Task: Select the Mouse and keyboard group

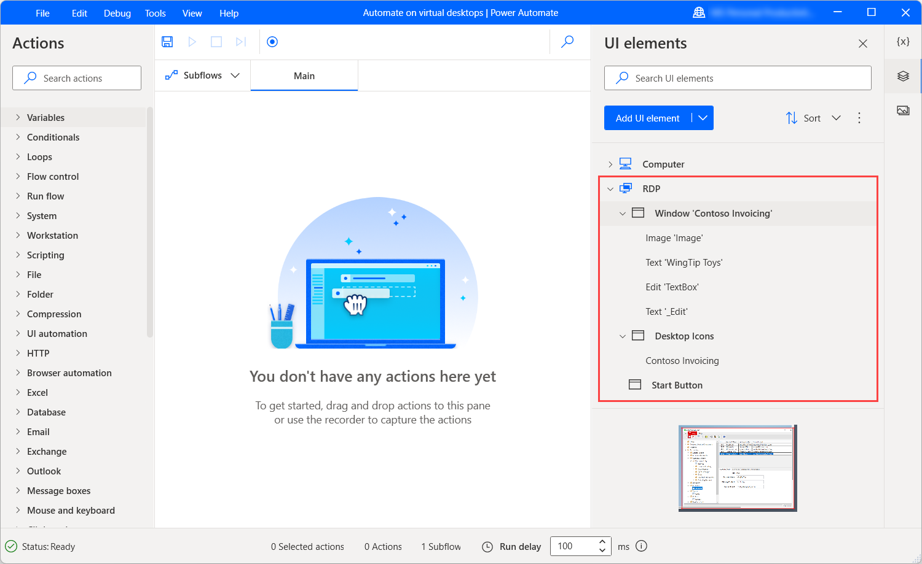Action: click(x=71, y=510)
